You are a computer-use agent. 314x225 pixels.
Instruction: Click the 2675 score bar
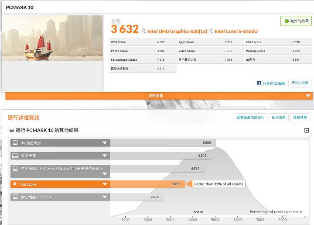click(137, 197)
